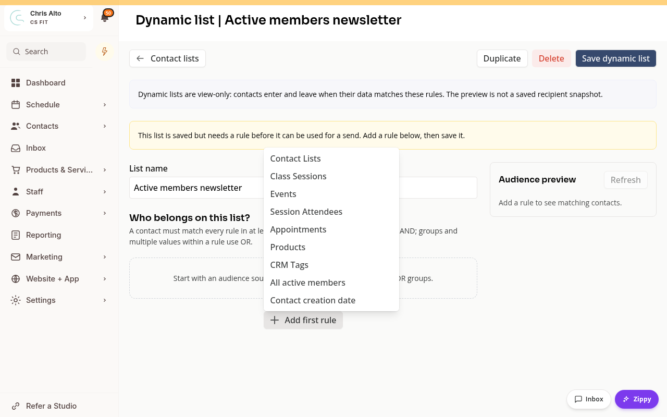Viewport: 667px width, 417px height.
Task: Click the lightning bolt quick actions icon
Action: (x=105, y=52)
